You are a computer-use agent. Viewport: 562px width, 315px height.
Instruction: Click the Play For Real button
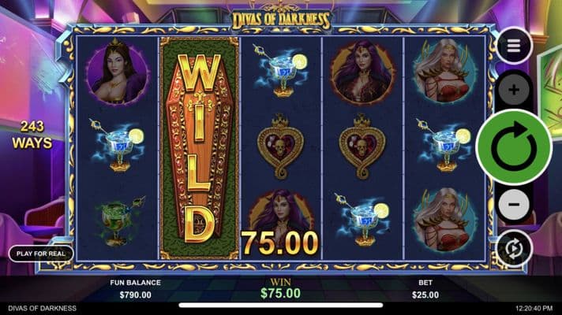click(x=41, y=254)
